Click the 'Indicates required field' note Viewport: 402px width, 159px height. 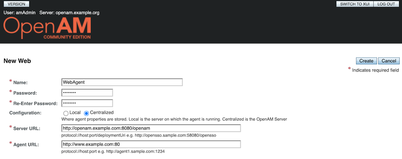pyautogui.click(x=375, y=70)
